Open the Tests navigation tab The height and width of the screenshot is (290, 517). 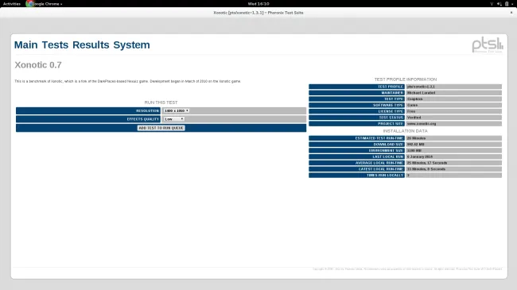55,44
